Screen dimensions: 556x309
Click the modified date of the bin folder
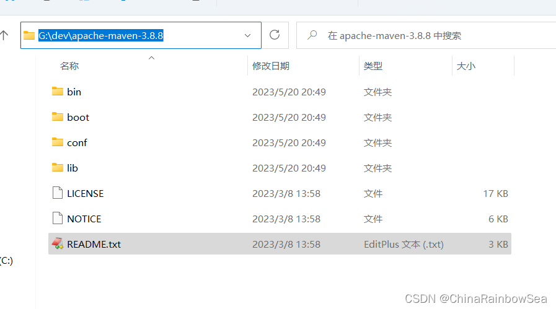289,92
